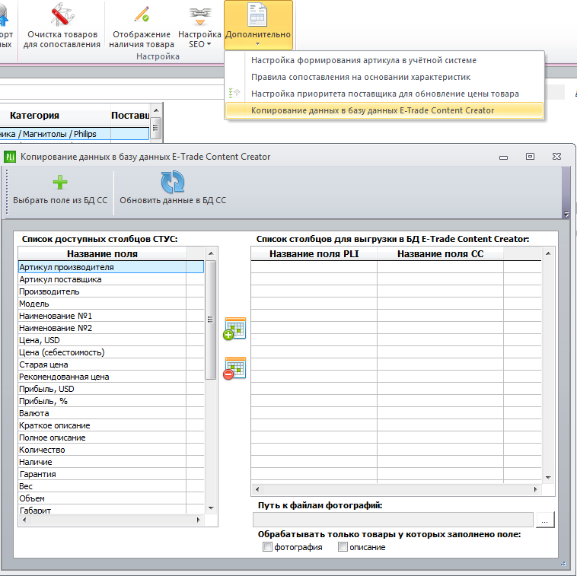Select Старая цена row
The height and width of the screenshot is (576, 577).
[111, 364]
